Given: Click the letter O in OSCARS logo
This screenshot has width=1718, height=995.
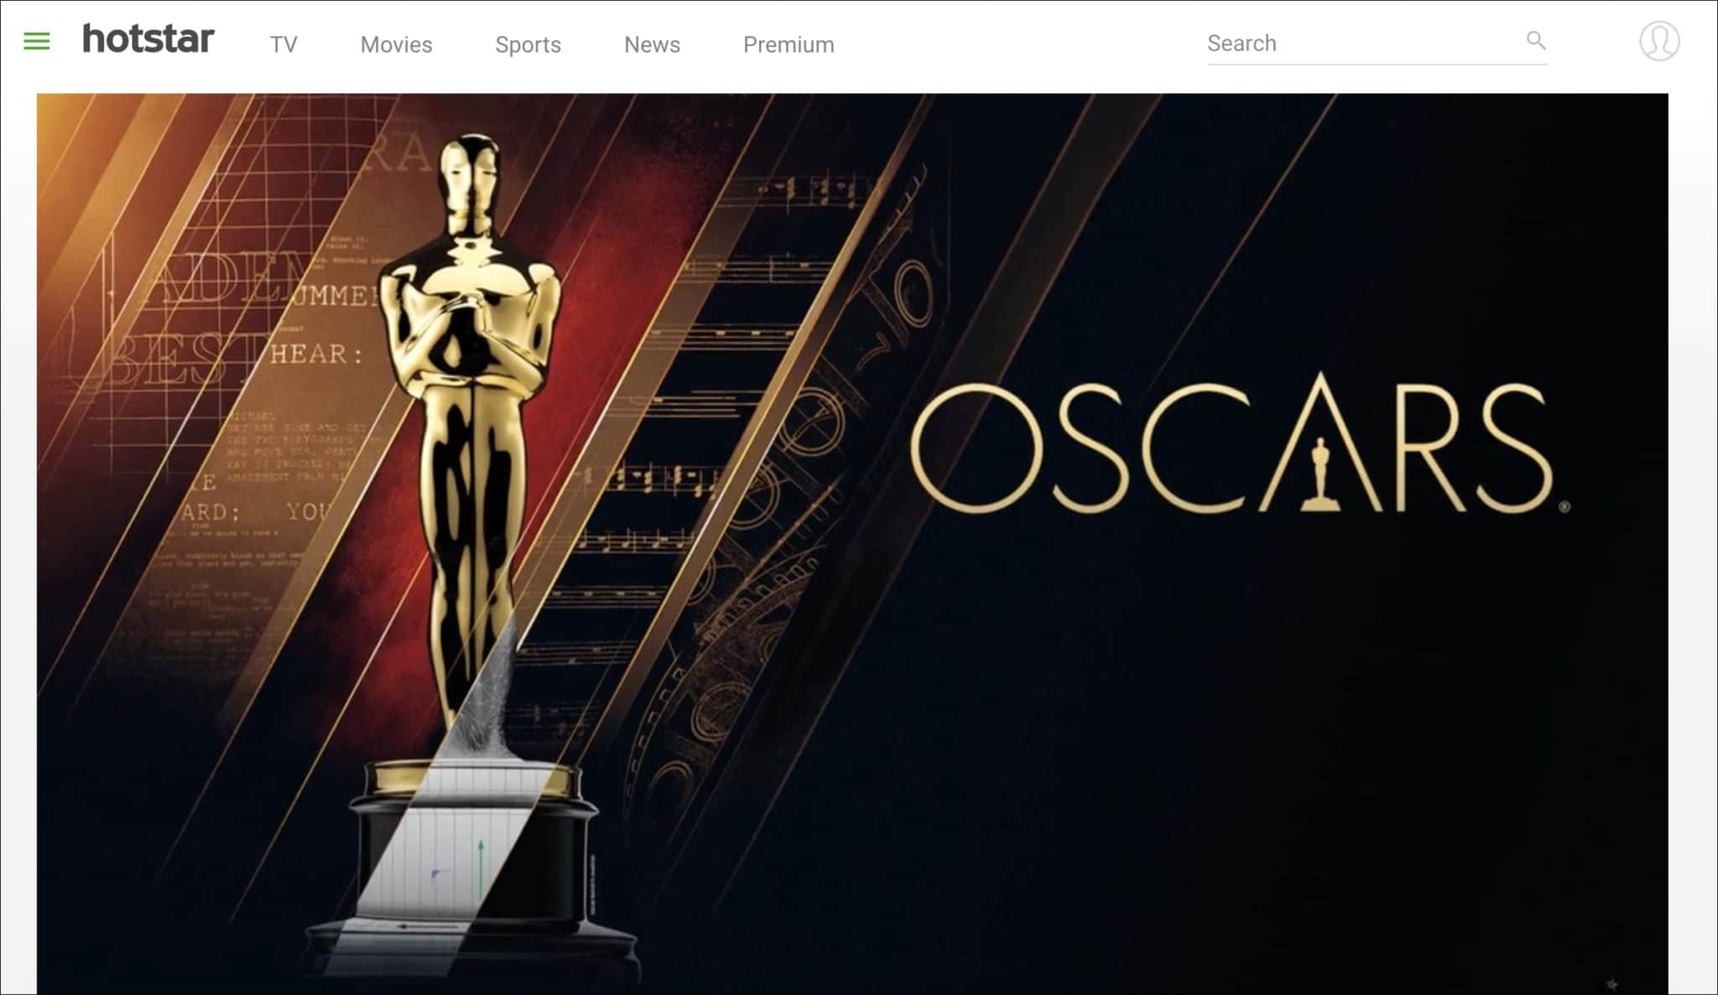Looking at the screenshot, I should coord(976,448).
